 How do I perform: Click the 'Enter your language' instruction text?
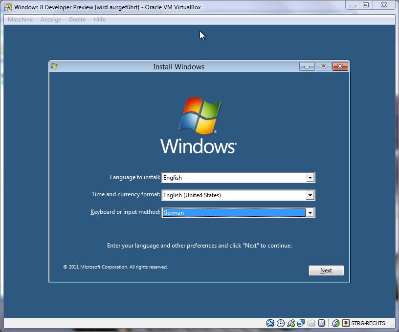tap(199, 246)
